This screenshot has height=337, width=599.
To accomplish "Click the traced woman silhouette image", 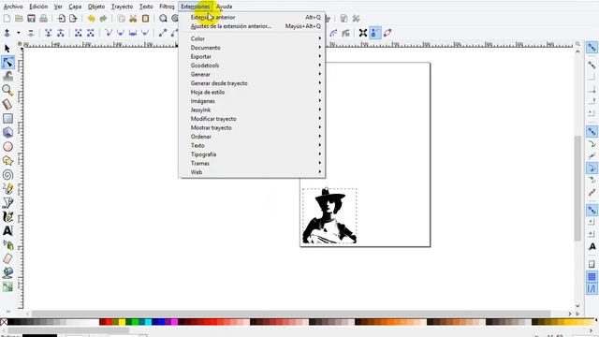I will click(329, 216).
